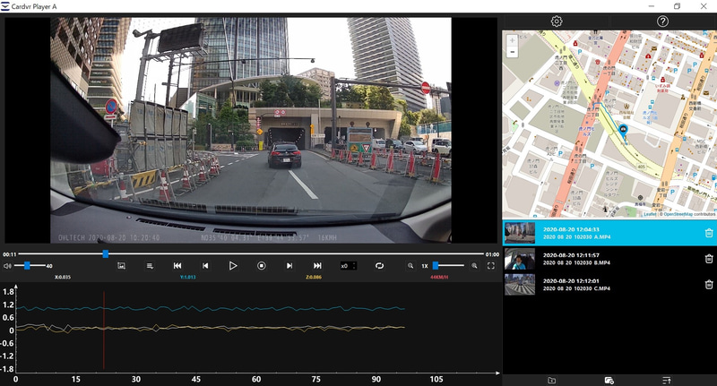Select the 102030 B.MP4 recording
This screenshot has height=386, width=717.
click(609, 259)
